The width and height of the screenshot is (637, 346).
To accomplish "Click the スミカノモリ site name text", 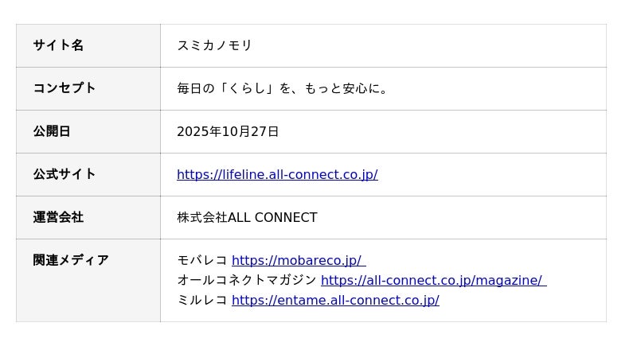I will (214, 45).
